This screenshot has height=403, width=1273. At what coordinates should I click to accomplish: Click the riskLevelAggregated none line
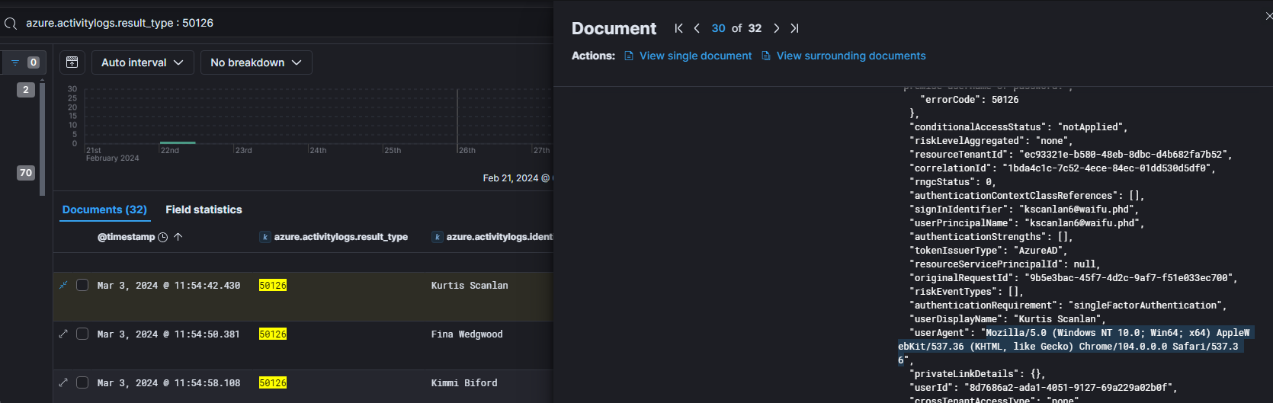tap(990, 141)
